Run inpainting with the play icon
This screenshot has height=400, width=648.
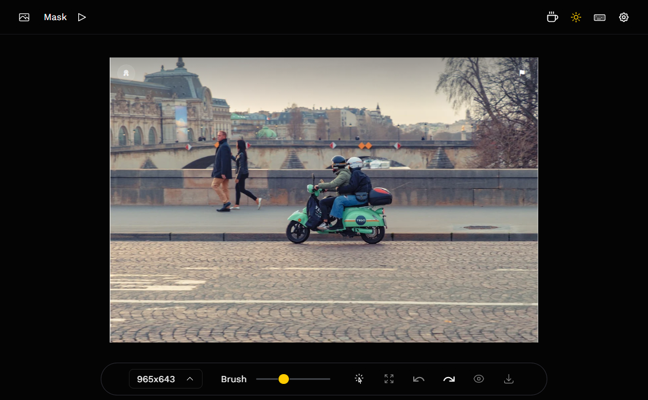(82, 17)
